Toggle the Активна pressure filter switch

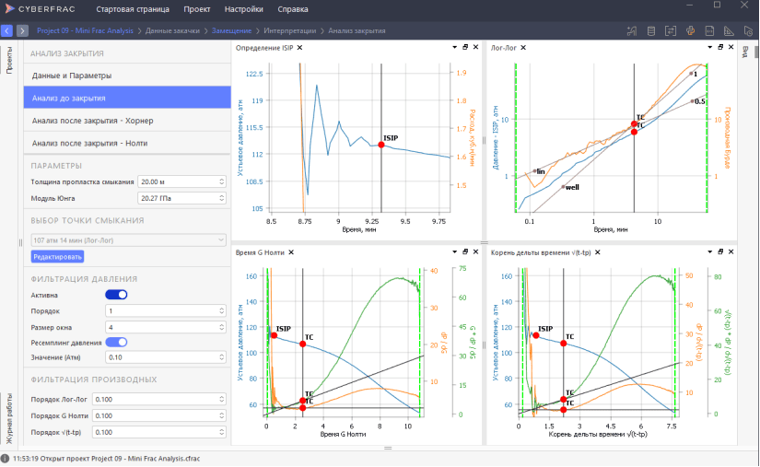(116, 295)
